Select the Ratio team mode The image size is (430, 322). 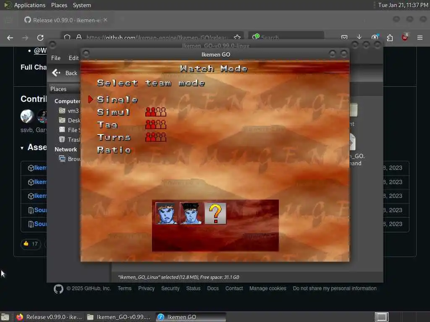(114, 150)
